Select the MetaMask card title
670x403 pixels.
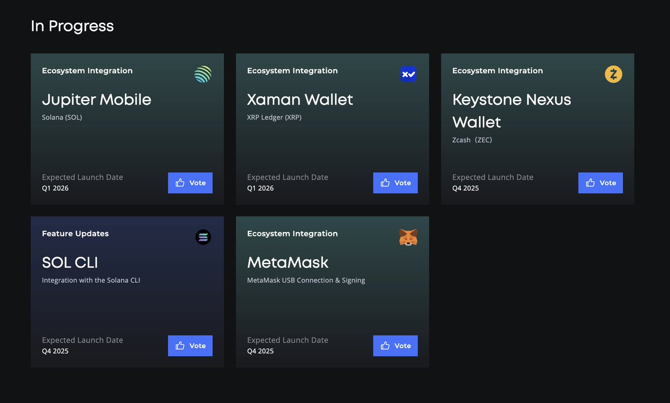pyautogui.click(x=288, y=263)
